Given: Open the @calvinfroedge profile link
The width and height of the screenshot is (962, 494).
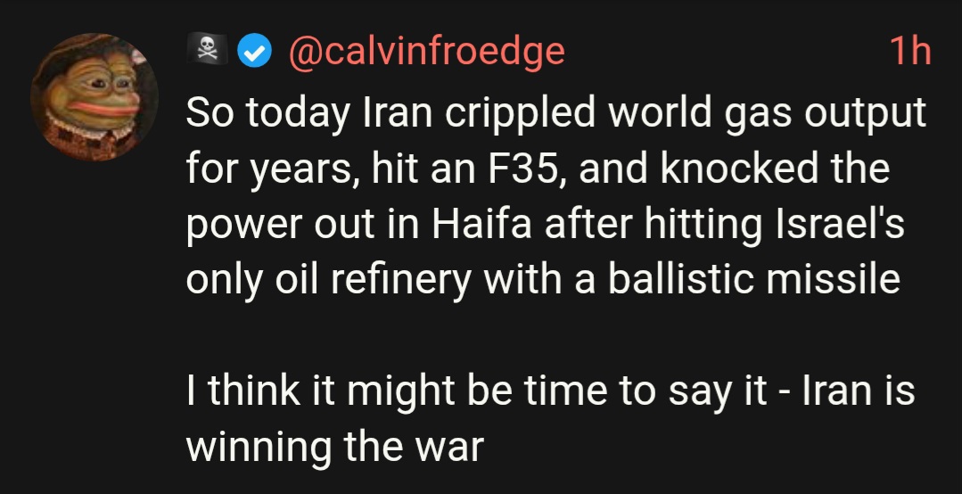Looking at the screenshot, I should coord(426,52).
